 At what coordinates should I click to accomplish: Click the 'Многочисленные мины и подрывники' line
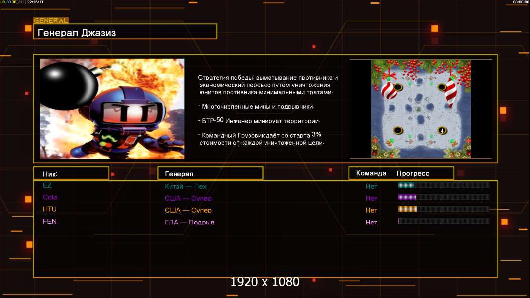(x=256, y=107)
